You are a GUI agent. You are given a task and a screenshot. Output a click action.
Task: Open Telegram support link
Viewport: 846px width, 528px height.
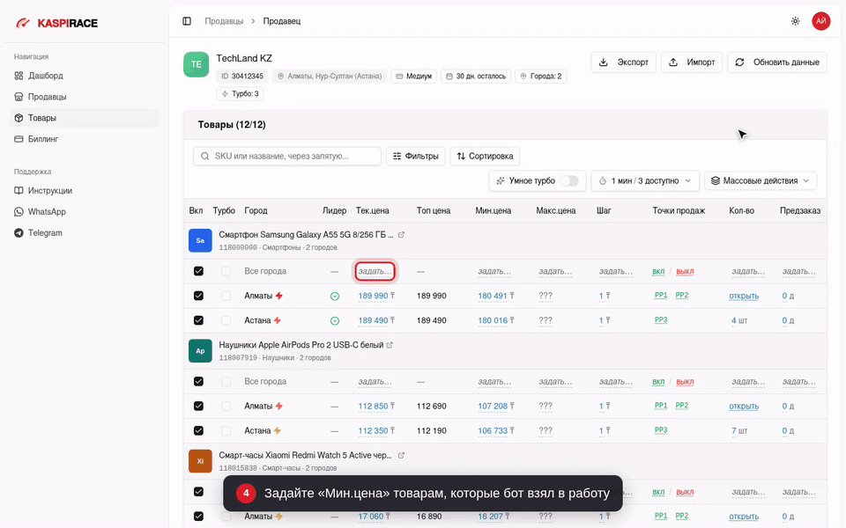tap(85, 232)
